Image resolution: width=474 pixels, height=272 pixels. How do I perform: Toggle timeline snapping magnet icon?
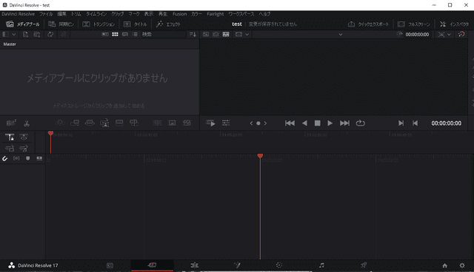[x=5, y=158]
